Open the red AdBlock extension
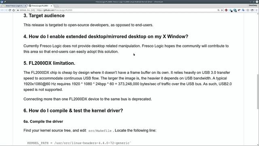259x146 pixels. pos(226,10)
